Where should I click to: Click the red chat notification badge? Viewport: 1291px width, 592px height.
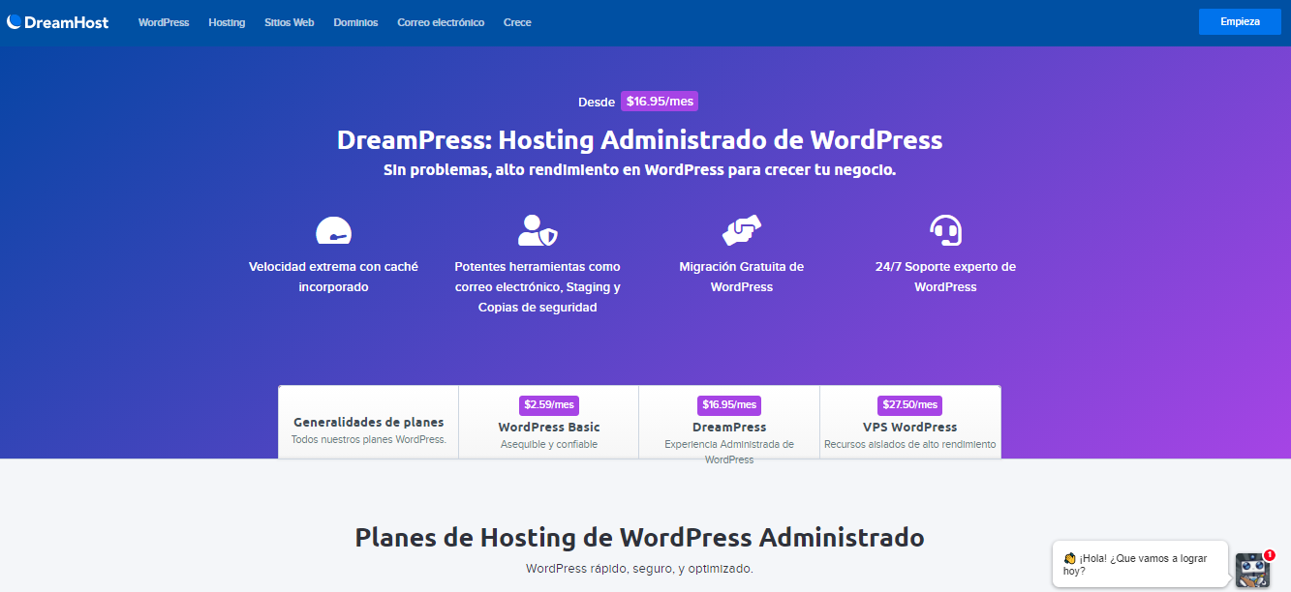tap(1269, 555)
